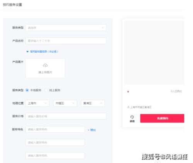Click the 请上传图片 text in upload box
The width and height of the screenshot is (193, 163).
pos(45,72)
